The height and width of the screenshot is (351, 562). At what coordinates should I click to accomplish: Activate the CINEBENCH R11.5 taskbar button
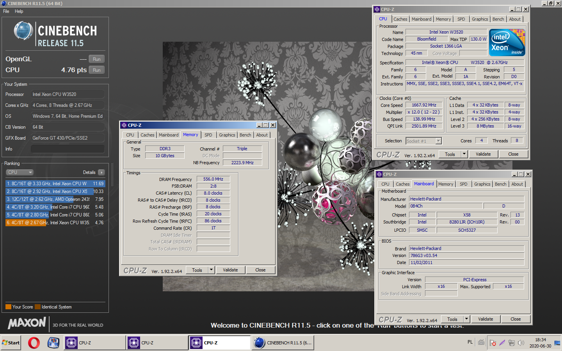tap(283, 343)
